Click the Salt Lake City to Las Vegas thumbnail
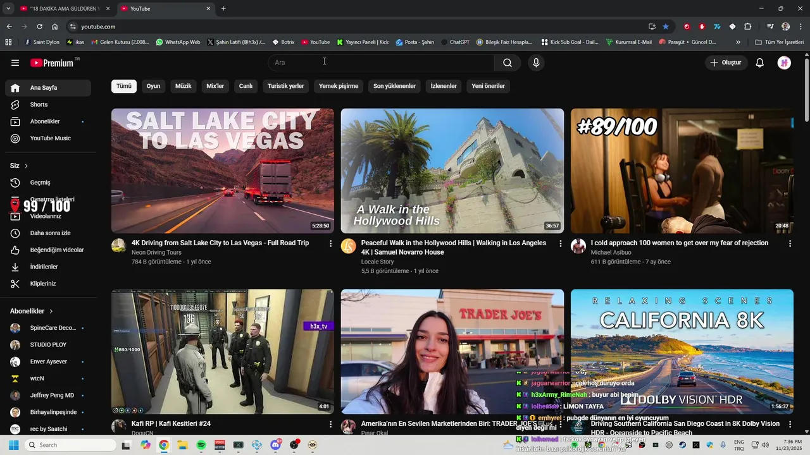 click(x=223, y=171)
